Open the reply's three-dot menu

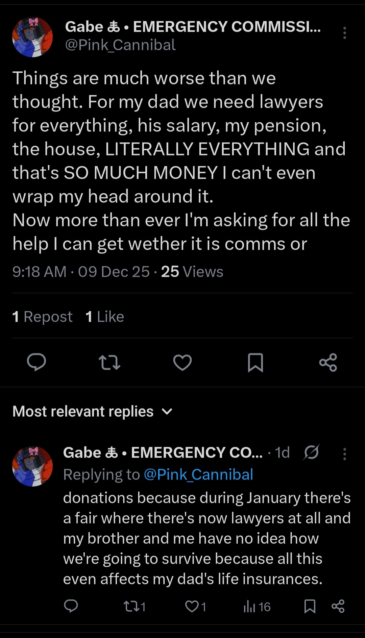(x=344, y=454)
